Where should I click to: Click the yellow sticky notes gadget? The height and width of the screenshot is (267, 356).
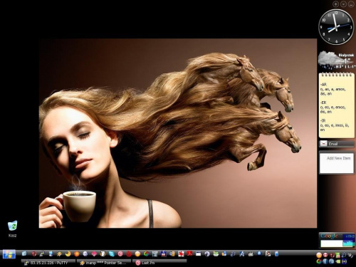(337, 105)
